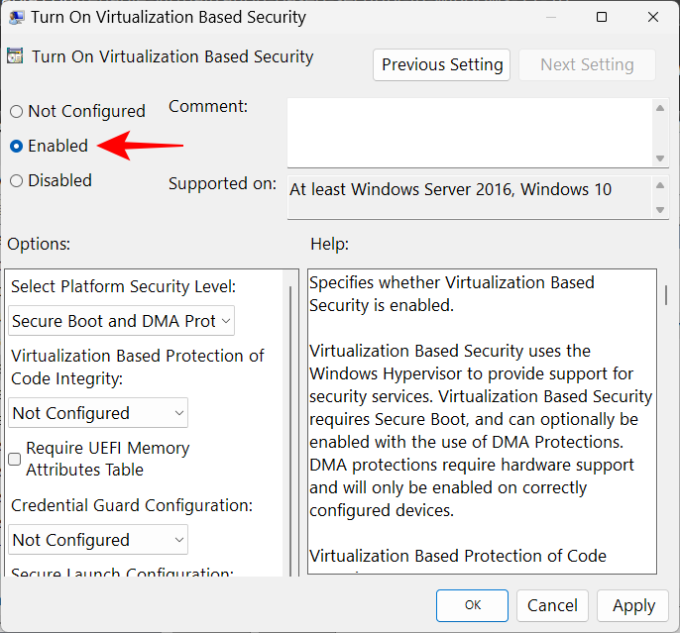Open the Credential Guard Configuration dropdown
The width and height of the screenshot is (680, 633).
99,540
